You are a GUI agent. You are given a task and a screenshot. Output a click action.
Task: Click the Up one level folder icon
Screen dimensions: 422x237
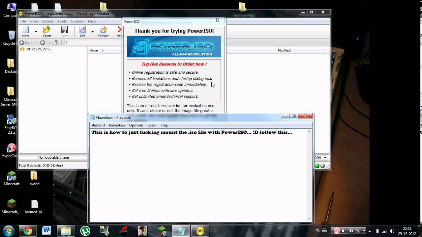[56, 42]
